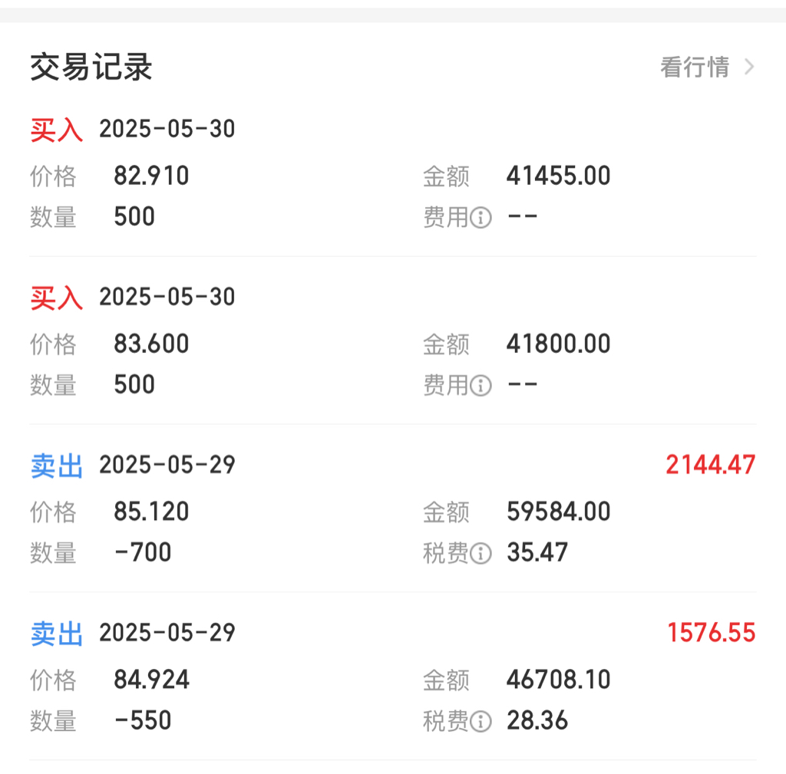Click the 税费 info icon for 28.36
Screen dimensions: 786x774
click(x=481, y=721)
